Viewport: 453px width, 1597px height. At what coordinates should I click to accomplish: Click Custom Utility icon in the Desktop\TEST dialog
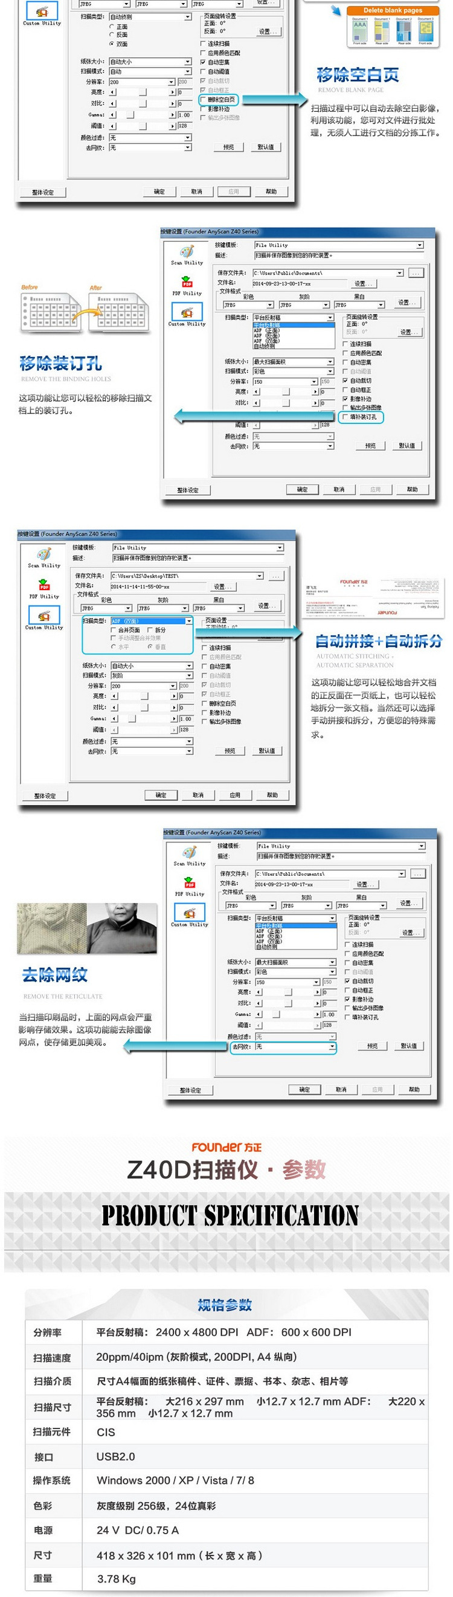coord(44,614)
